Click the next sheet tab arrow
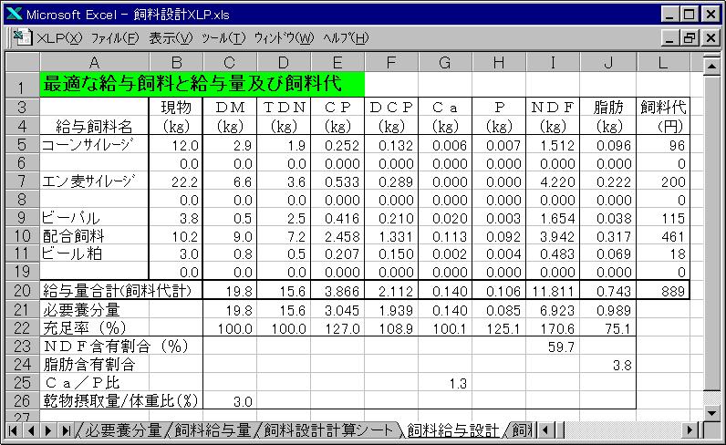Screen dimensions: 726x445 pos(48,429)
